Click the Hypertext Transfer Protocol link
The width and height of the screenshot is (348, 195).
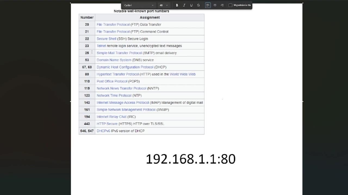(x=118, y=74)
